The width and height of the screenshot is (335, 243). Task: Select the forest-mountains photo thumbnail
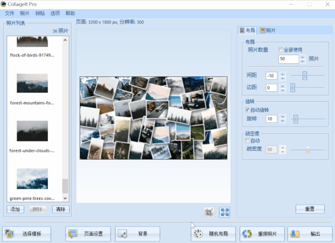(x=32, y=83)
